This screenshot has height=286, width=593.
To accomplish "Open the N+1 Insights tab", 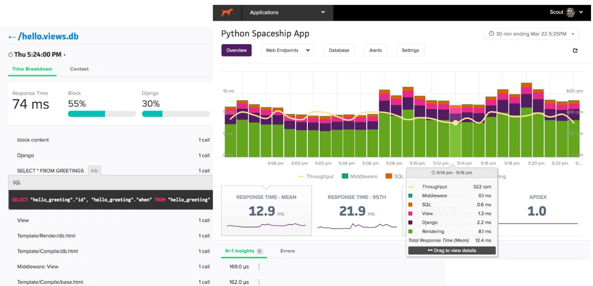I will (244, 251).
